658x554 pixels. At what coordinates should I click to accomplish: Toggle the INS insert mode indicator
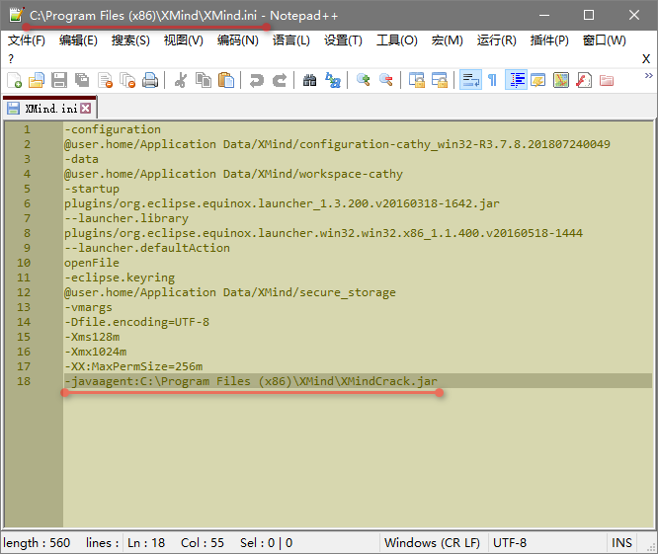point(621,543)
